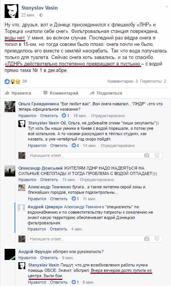171x286 pixels.
Task: Open Андрей Цвиркун's profile name link
Action: pyautogui.click(x=45, y=207)
